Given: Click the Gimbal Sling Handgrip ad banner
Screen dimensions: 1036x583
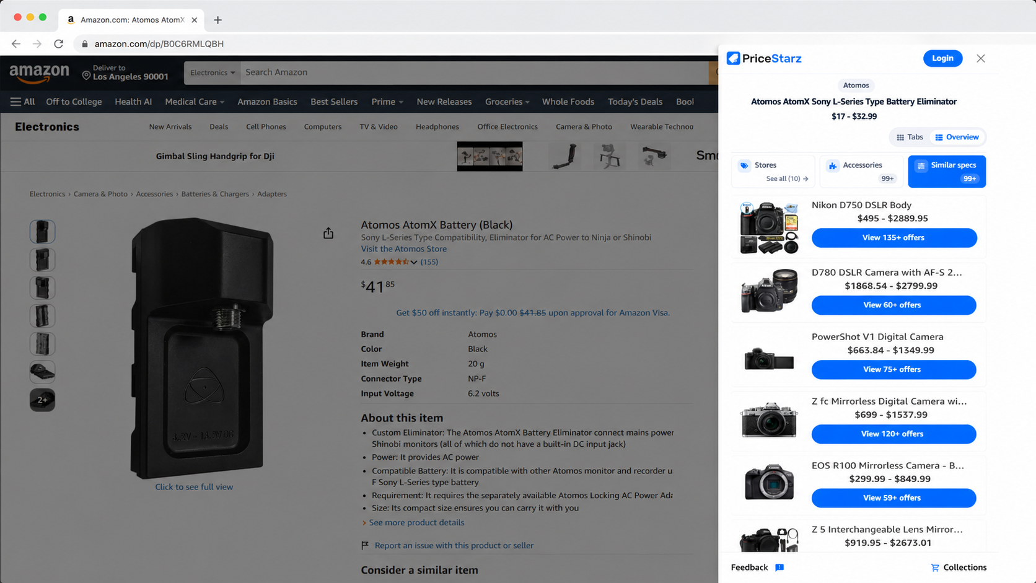Looking at the screenshot, I should pos(215,156).
